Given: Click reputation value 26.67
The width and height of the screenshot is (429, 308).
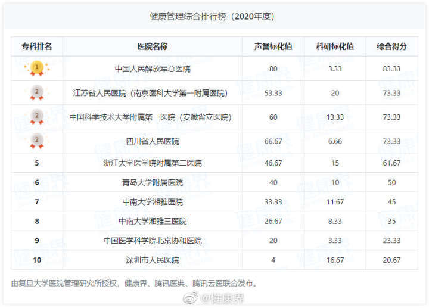Looking at the screenshot, I should point(273,221).
